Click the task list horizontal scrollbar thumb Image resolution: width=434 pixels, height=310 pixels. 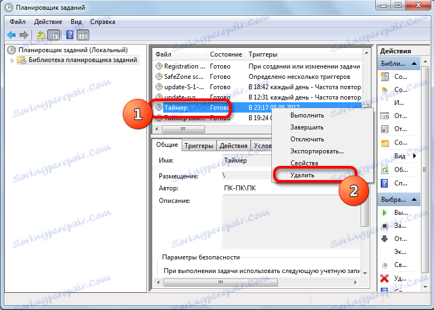[183, 129]
